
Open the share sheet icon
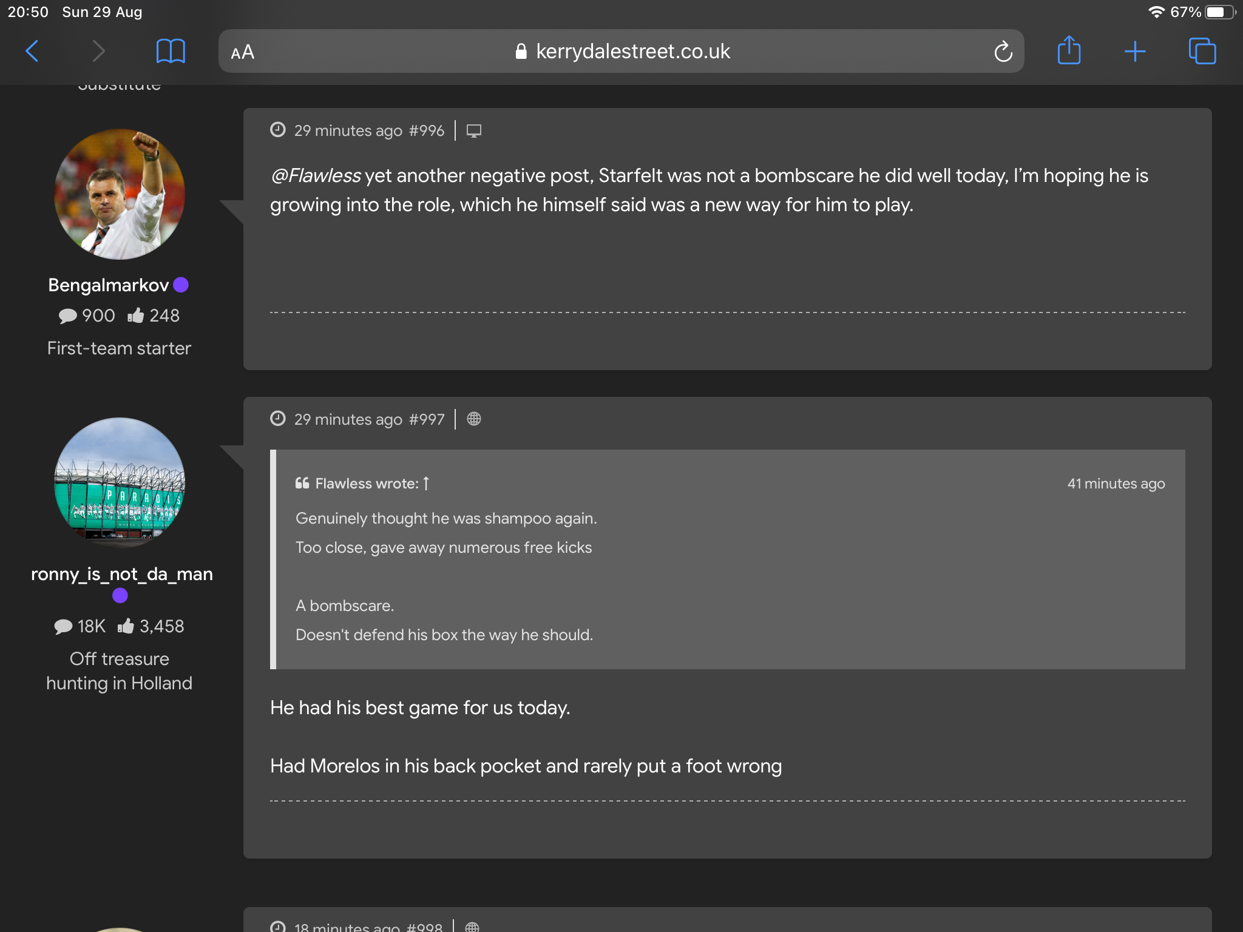(1069, 50)
